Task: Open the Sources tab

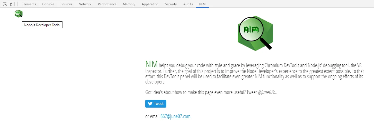Action: point(66,4)
